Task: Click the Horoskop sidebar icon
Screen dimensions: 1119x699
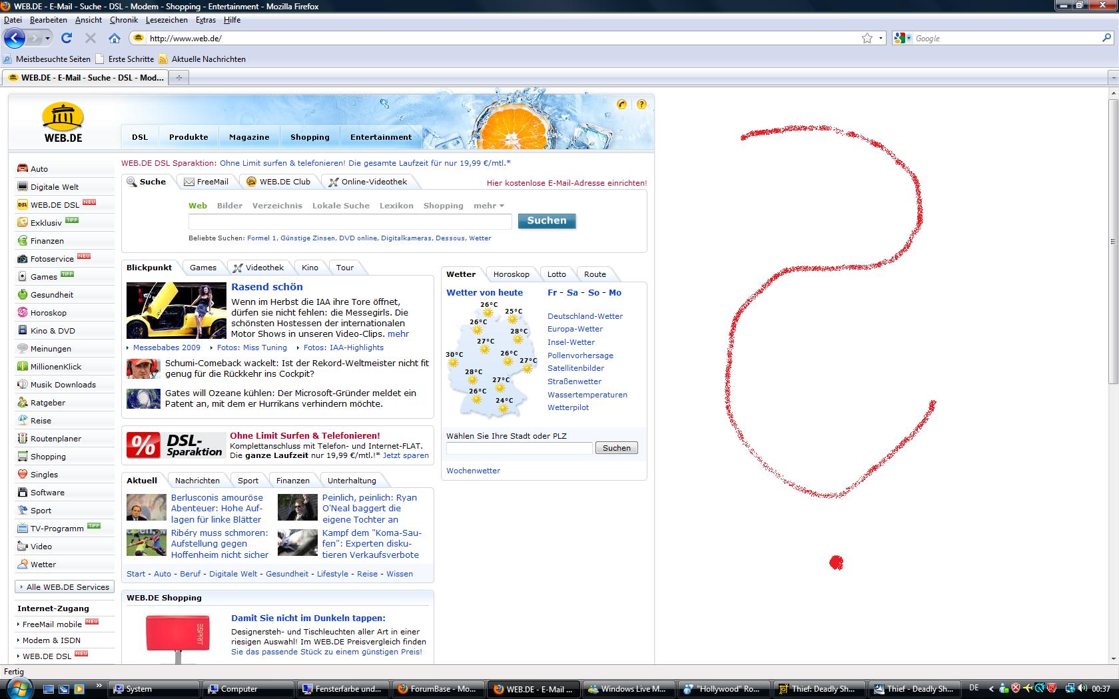Action: 23,312
